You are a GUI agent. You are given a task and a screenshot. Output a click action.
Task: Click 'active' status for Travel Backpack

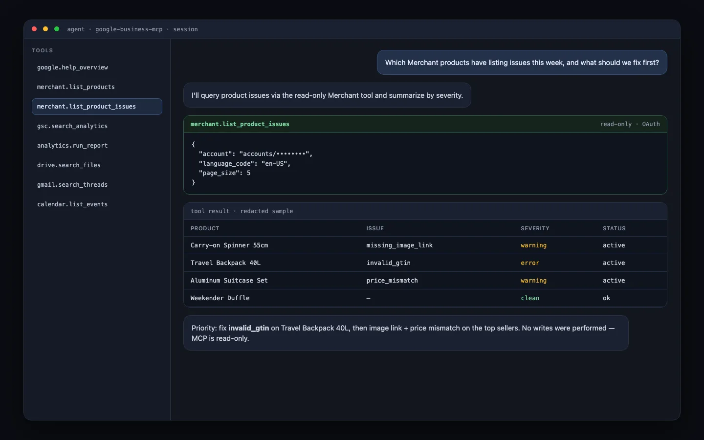[x=614, y=263]
